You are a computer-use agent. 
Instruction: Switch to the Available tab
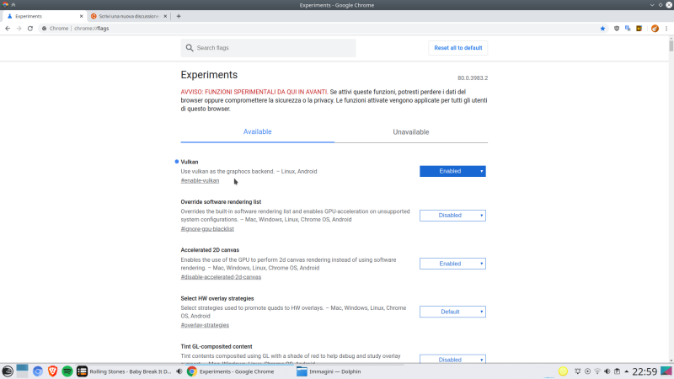coord(258,132)
